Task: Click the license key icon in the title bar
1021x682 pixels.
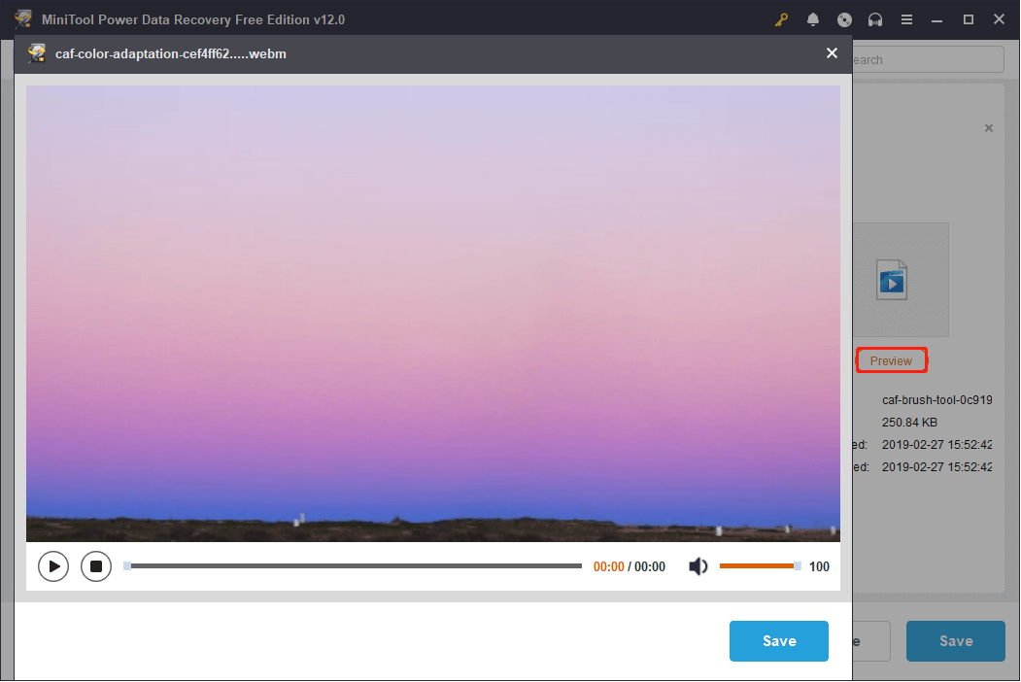Action: pyautogui.click(x=782, y=18)
